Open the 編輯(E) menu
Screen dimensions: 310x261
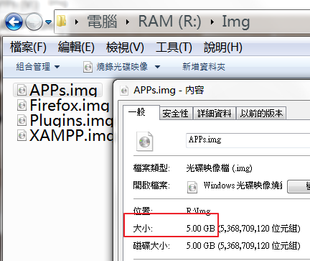tap(76, 47)
